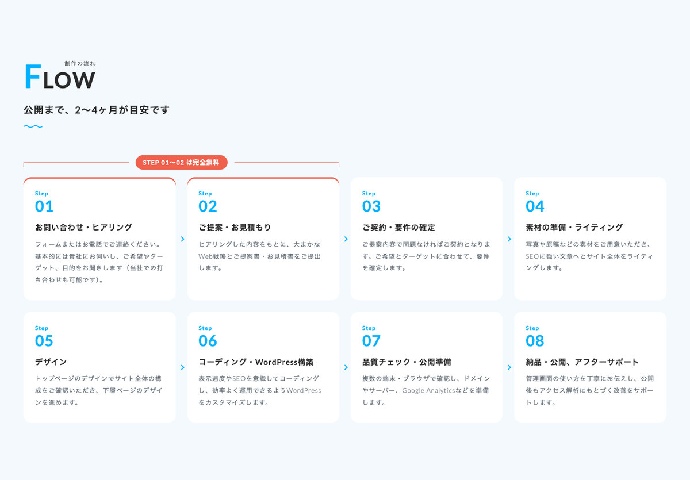Click the blue number 05
This screenshot has height=480, width=690.
click(x=44, y=341)
